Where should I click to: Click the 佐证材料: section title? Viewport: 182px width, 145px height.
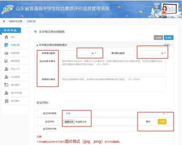tap(43, 103)
